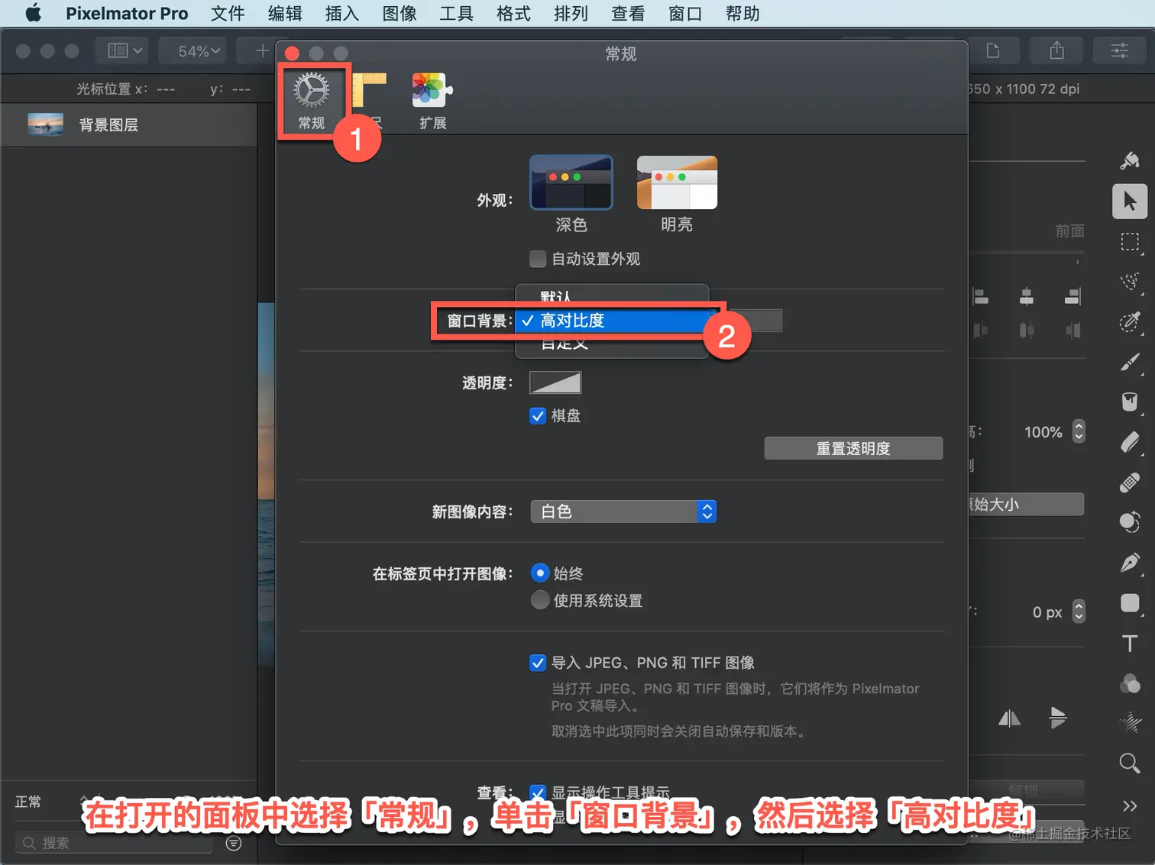Select the Zoom magnifier tool
This screenshot has height=865, width=1155.
pyautogui.click(x=1130, y=763)
